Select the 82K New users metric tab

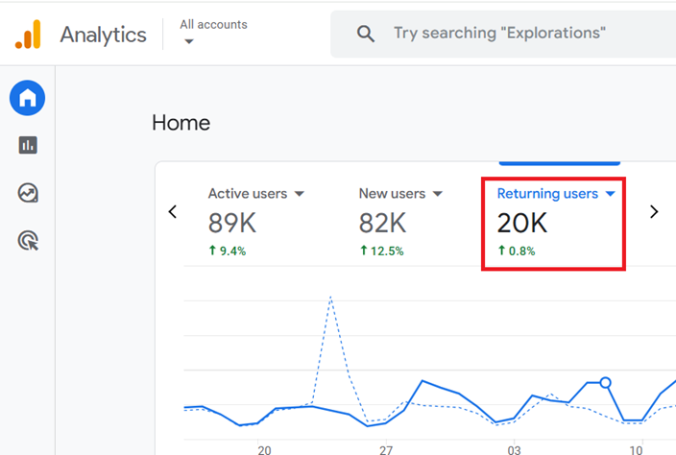382,223
